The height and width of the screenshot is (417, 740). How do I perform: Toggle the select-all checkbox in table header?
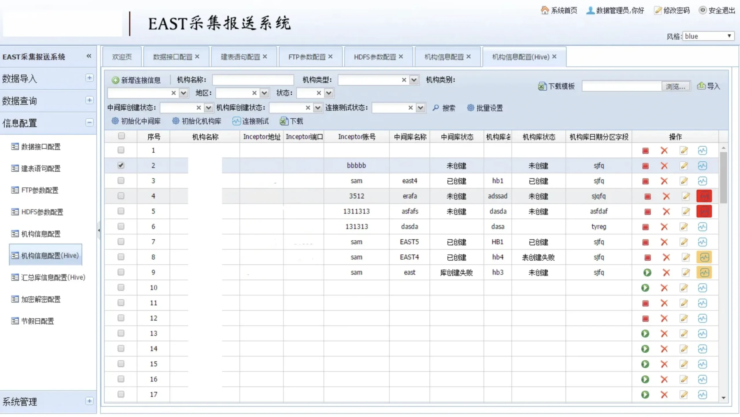click(121, 136)
